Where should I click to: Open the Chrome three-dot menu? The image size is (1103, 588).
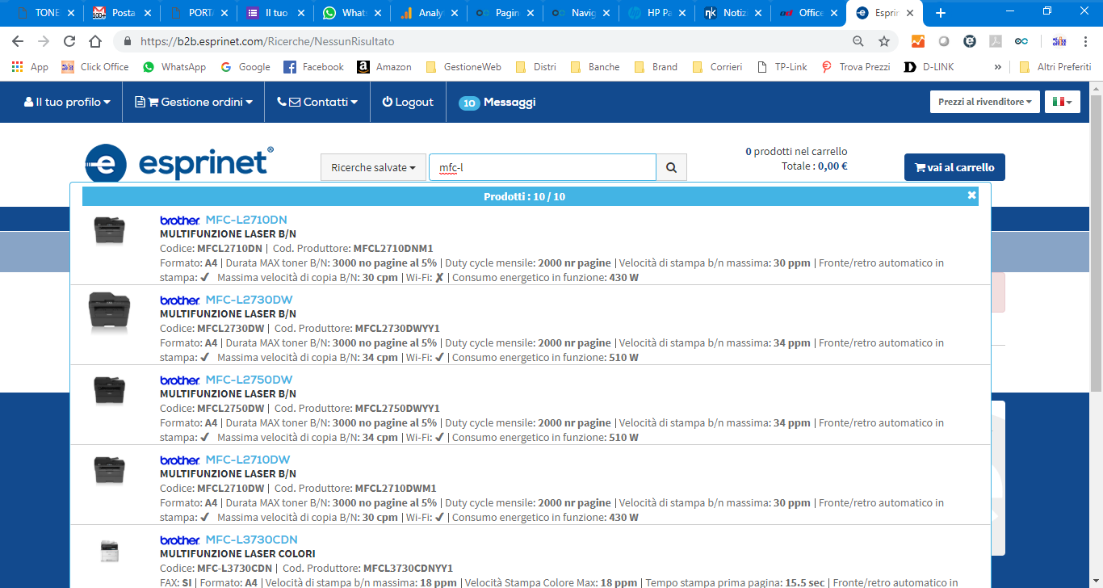[x=1085, y=41]
